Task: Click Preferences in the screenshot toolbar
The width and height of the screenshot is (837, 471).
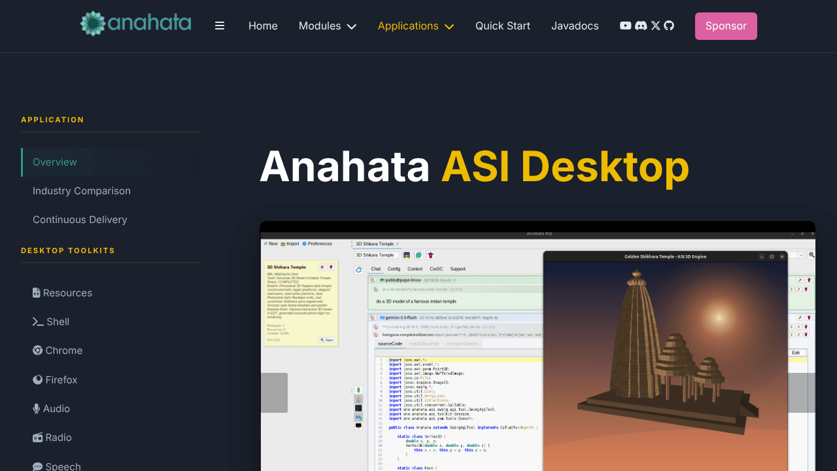Action: (x=317, y=243)
